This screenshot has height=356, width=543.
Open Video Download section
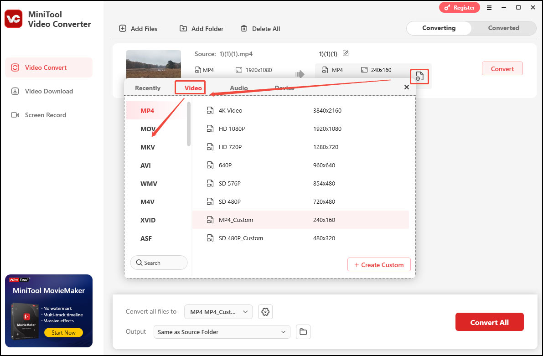tap(49, 91)
